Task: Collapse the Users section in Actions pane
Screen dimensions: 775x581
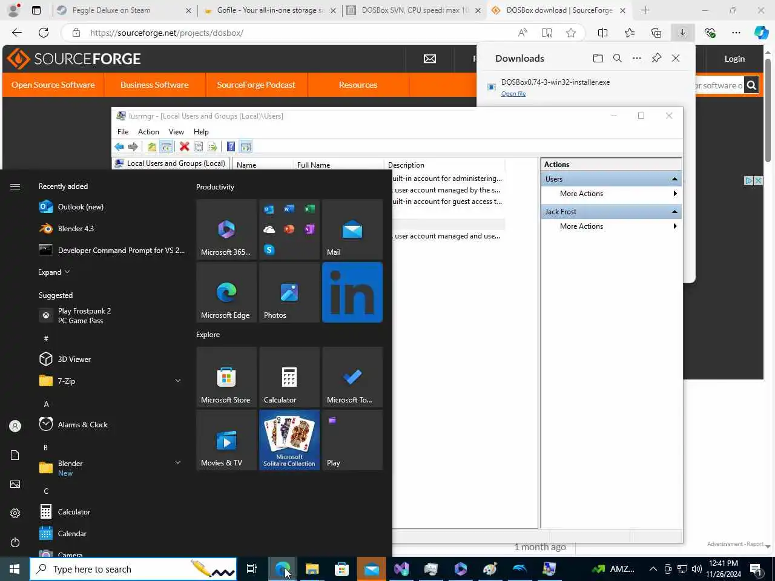Action: point(674,179)
